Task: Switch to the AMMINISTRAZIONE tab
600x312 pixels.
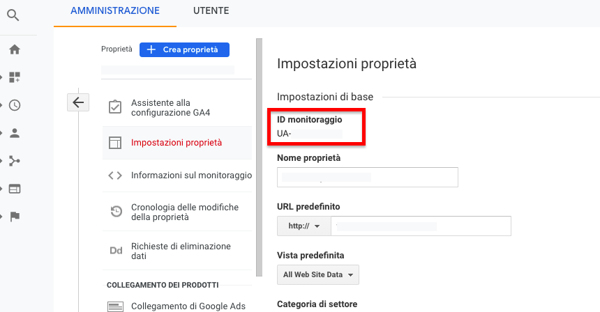Action: [115, 10]
